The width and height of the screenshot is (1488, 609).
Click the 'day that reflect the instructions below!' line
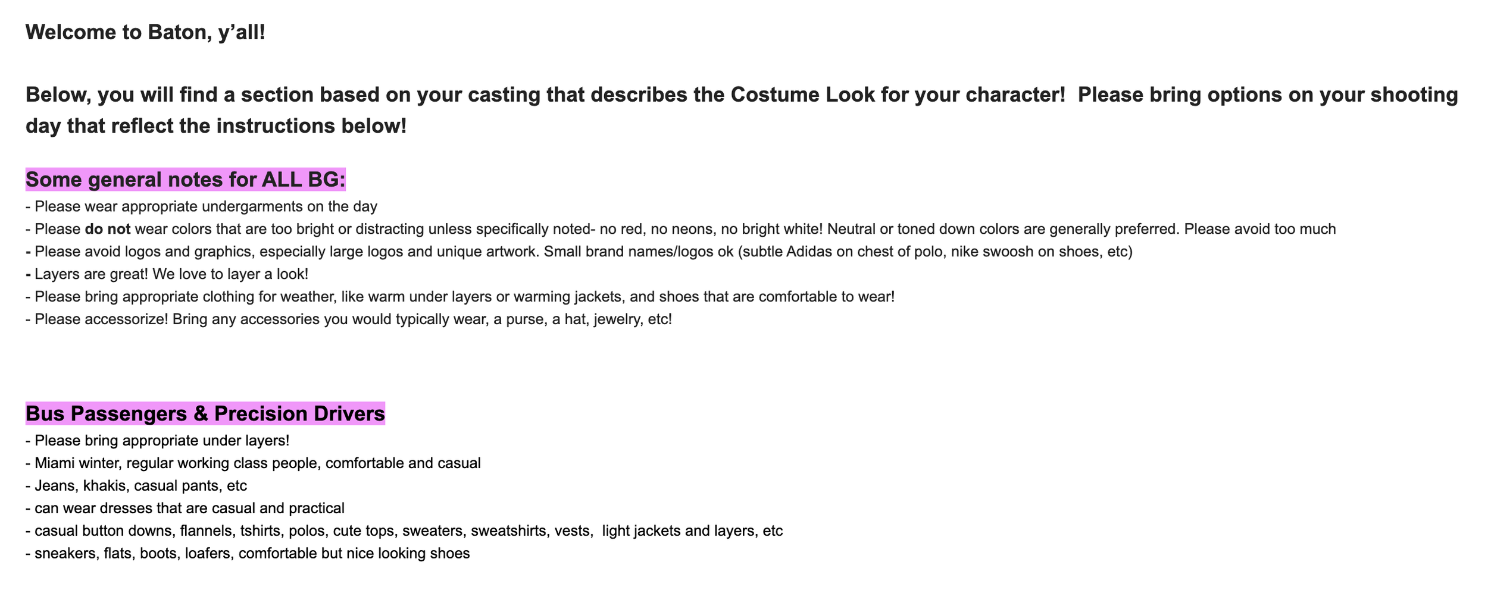point(216,126)
